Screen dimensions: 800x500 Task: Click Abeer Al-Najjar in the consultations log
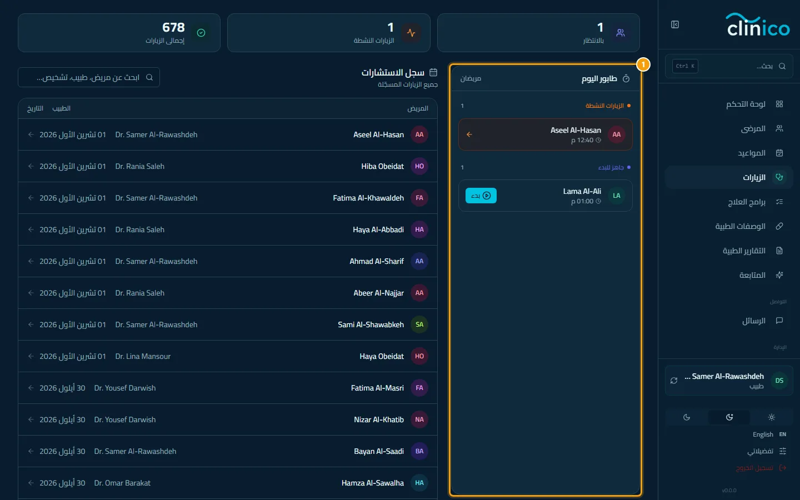point(379,293)
